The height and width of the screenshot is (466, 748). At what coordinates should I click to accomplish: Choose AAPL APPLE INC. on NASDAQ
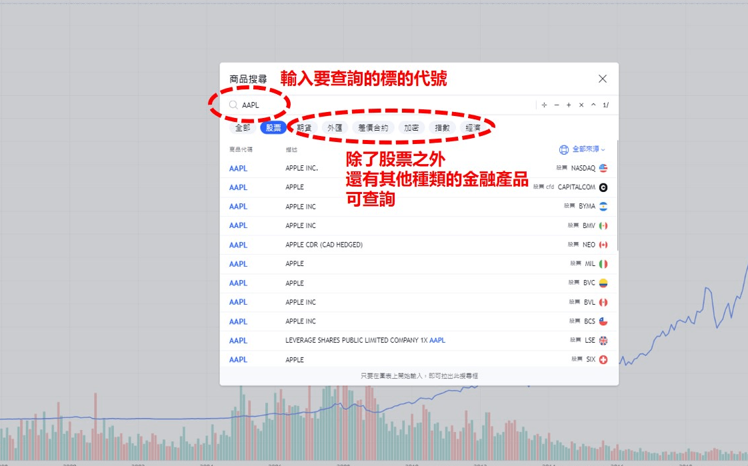point(419,169)
